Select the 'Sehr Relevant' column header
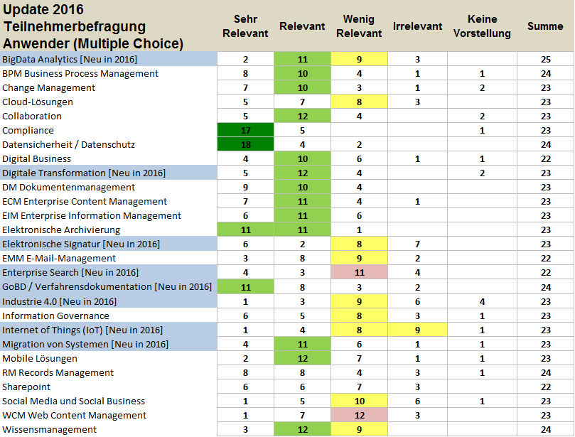The height and width of the screenshot is (437, 575). pos(245,26)
